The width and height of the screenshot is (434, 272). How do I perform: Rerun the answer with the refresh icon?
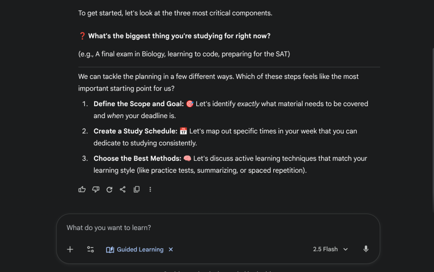point(109,189)
